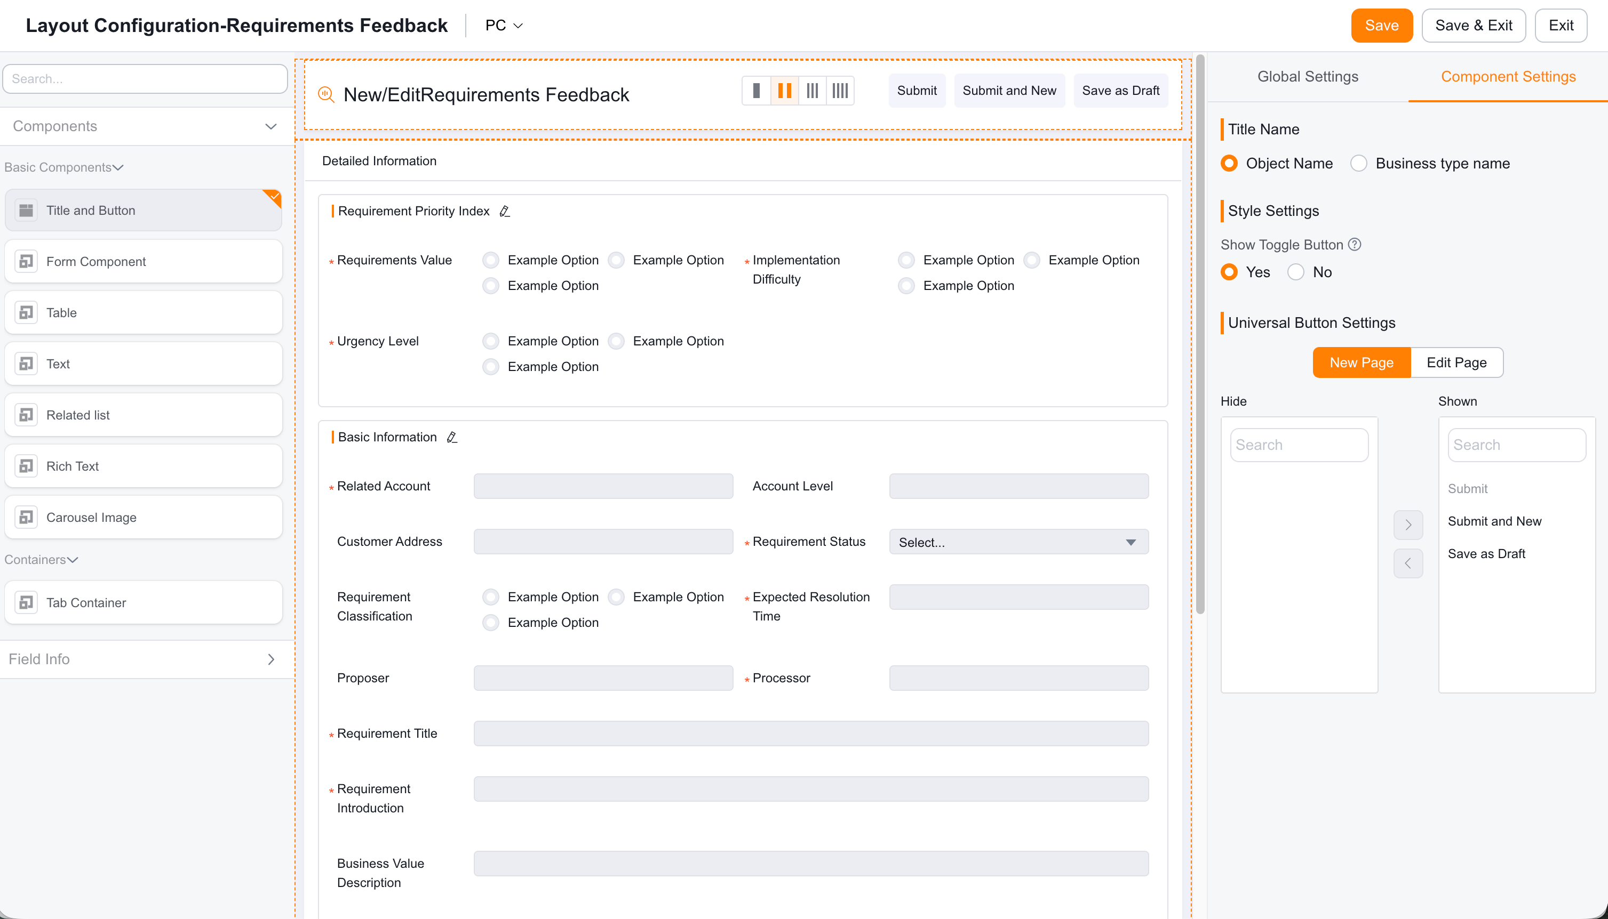
Task: Switch to the Component Settings tab
Action: 1508,76
